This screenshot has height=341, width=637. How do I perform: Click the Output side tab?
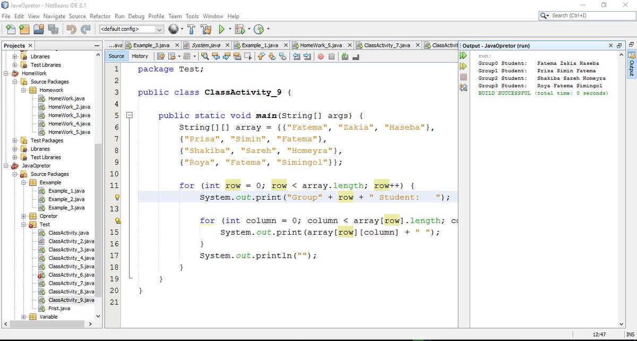coord(632,64)
